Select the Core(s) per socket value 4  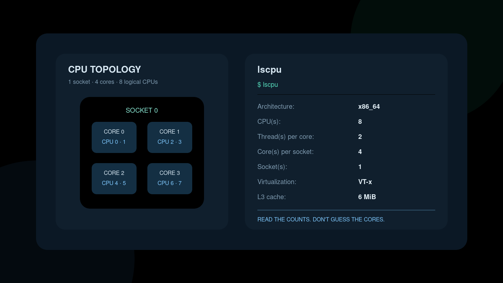pos(360,152)
